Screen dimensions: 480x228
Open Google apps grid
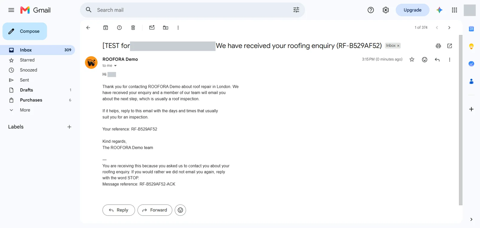tap(454, 10)
